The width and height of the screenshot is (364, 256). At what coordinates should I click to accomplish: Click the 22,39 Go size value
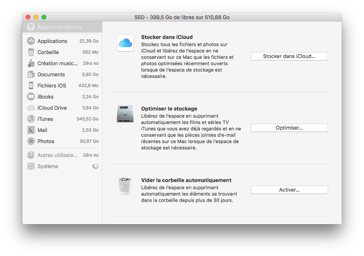coord(89,41)
